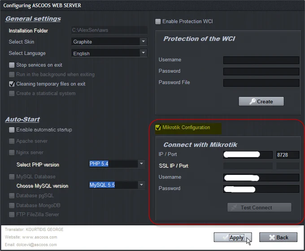The height and width of the screenshot is (251, 305).
Task: Click the checkmark icon on Apply button
Action: pyautogui.click(x=226, y=237)
